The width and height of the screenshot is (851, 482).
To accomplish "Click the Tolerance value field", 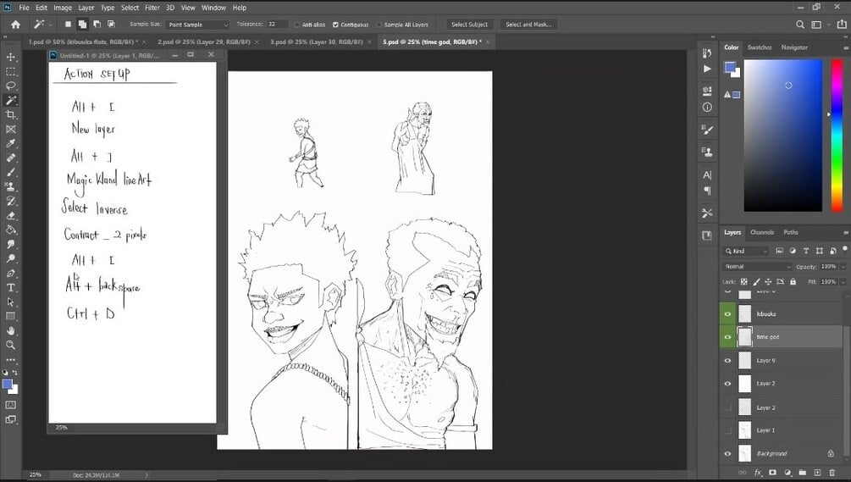I will coord(277,25).
